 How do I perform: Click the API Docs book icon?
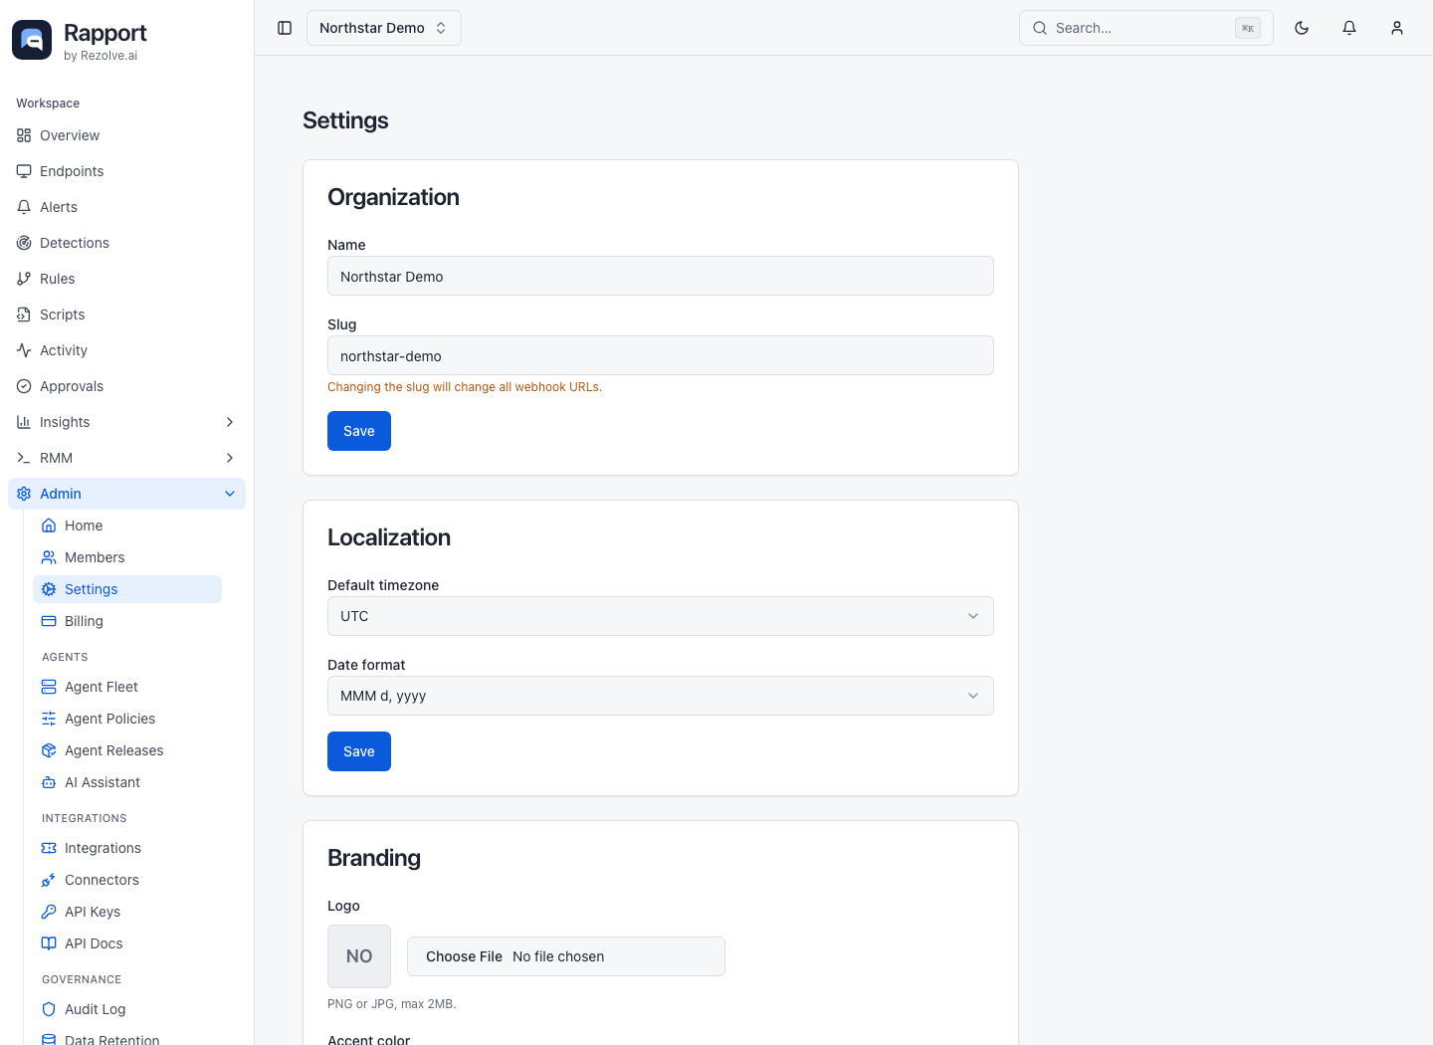tap(49, 943)
